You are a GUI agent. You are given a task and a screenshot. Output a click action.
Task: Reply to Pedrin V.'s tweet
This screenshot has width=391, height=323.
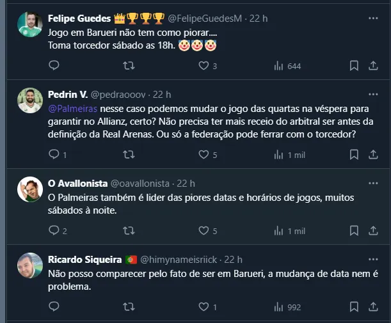[54, 154]
